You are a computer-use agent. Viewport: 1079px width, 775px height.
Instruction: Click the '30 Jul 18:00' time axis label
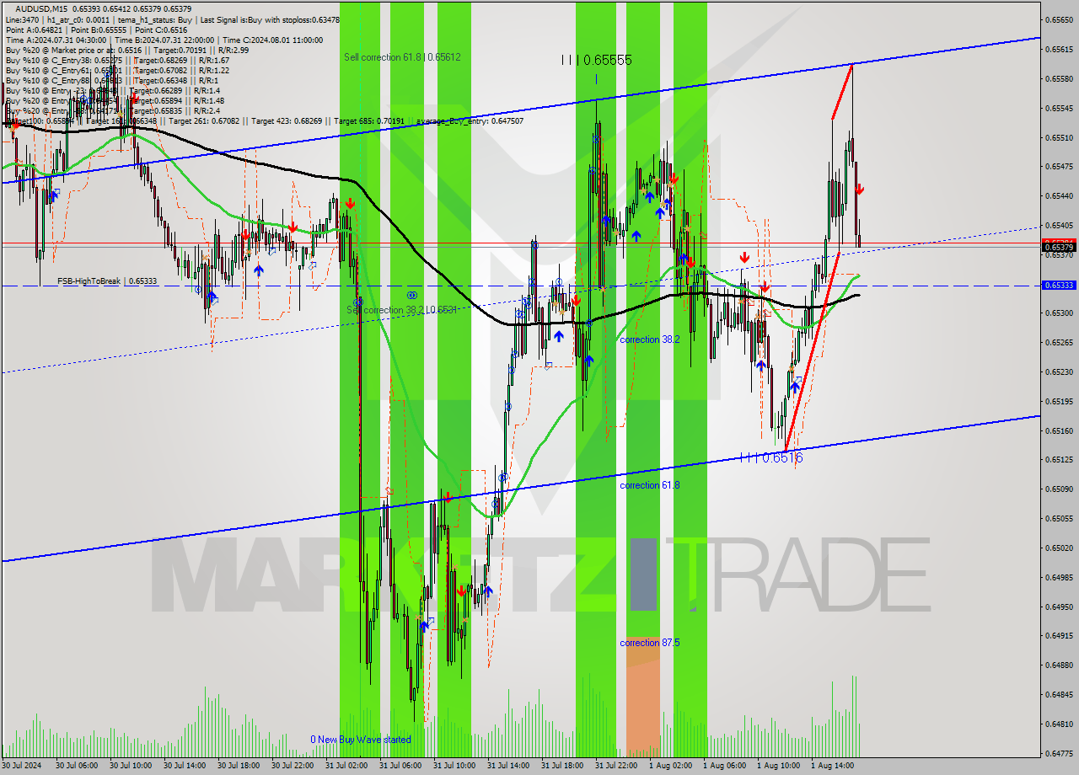tap(239, 766)
